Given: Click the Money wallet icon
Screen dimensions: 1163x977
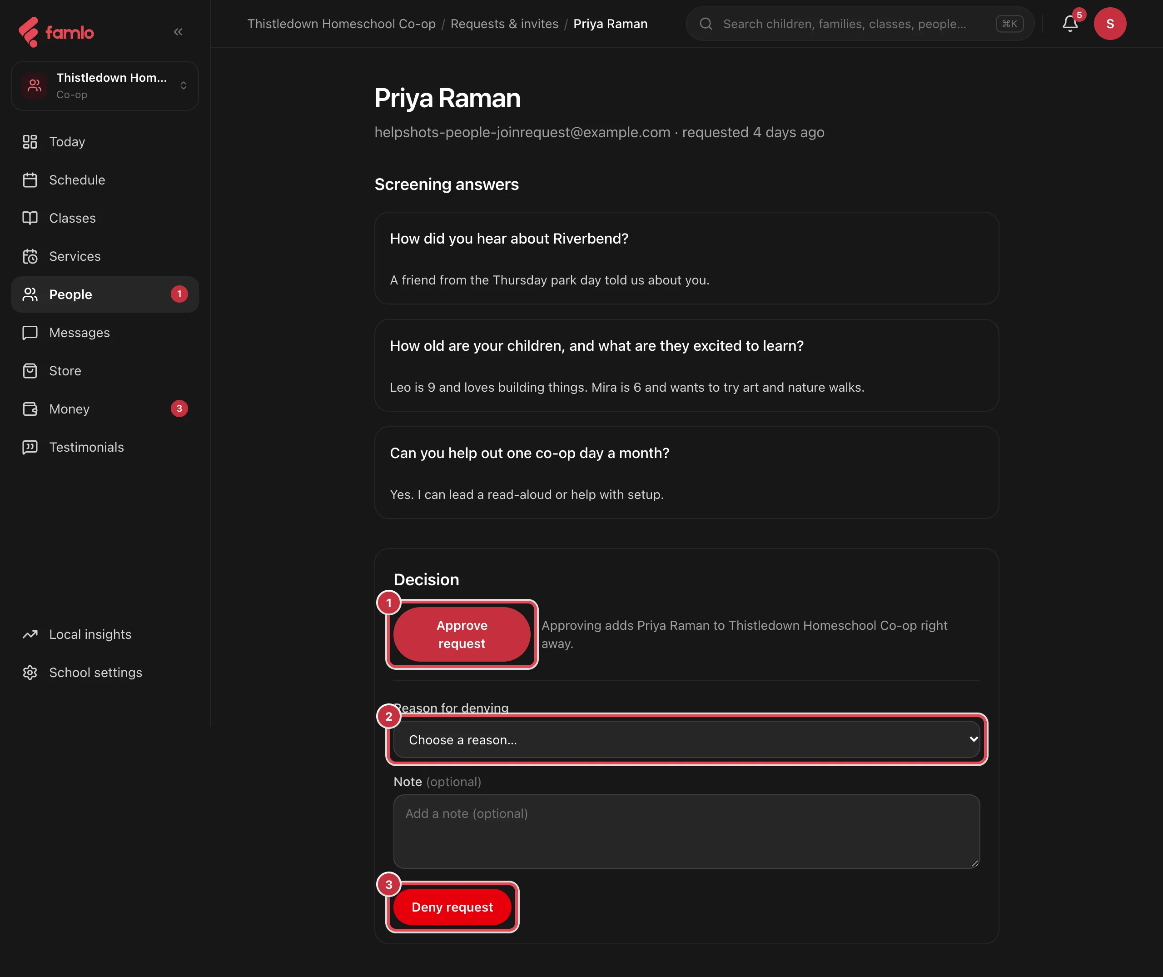Looking at the screenshot, I should [30, 409].
